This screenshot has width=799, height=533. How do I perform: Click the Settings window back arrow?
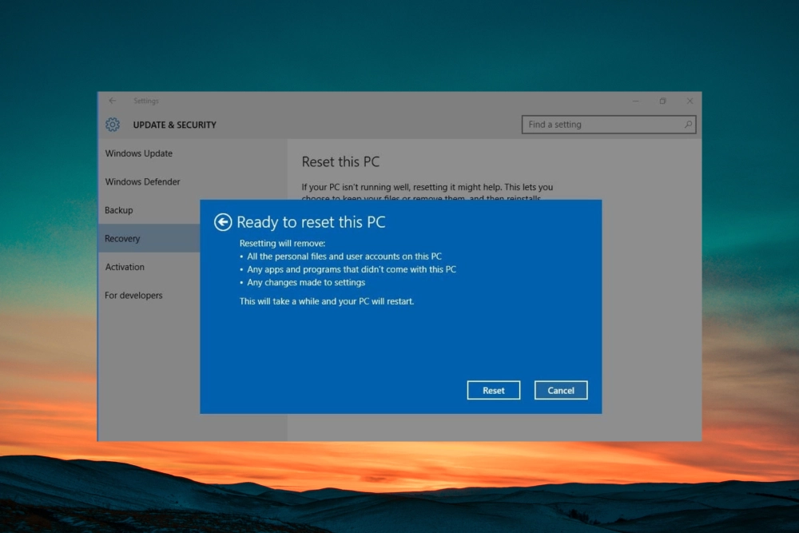pyautogui.click(x=113, y=101)
